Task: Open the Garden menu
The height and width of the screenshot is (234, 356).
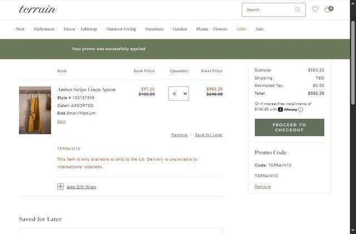Action: point(180,29)
